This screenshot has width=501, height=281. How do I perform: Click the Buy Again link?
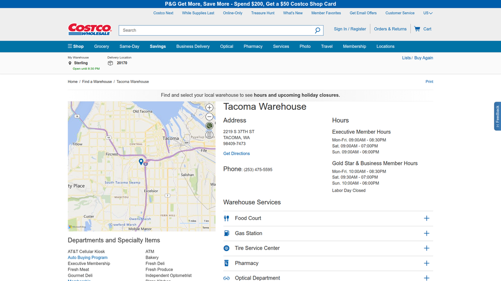424,58
